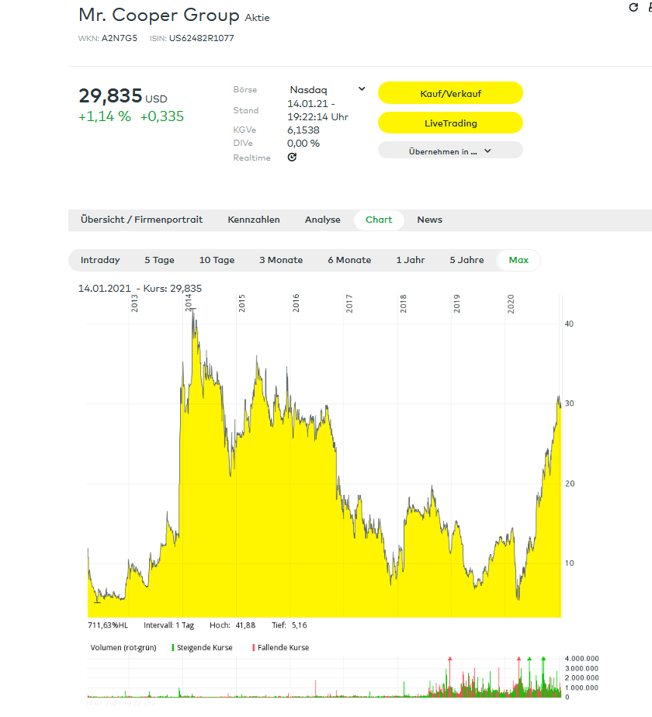
Task: Go to the Analyse tab
Action: coord(323,220)
